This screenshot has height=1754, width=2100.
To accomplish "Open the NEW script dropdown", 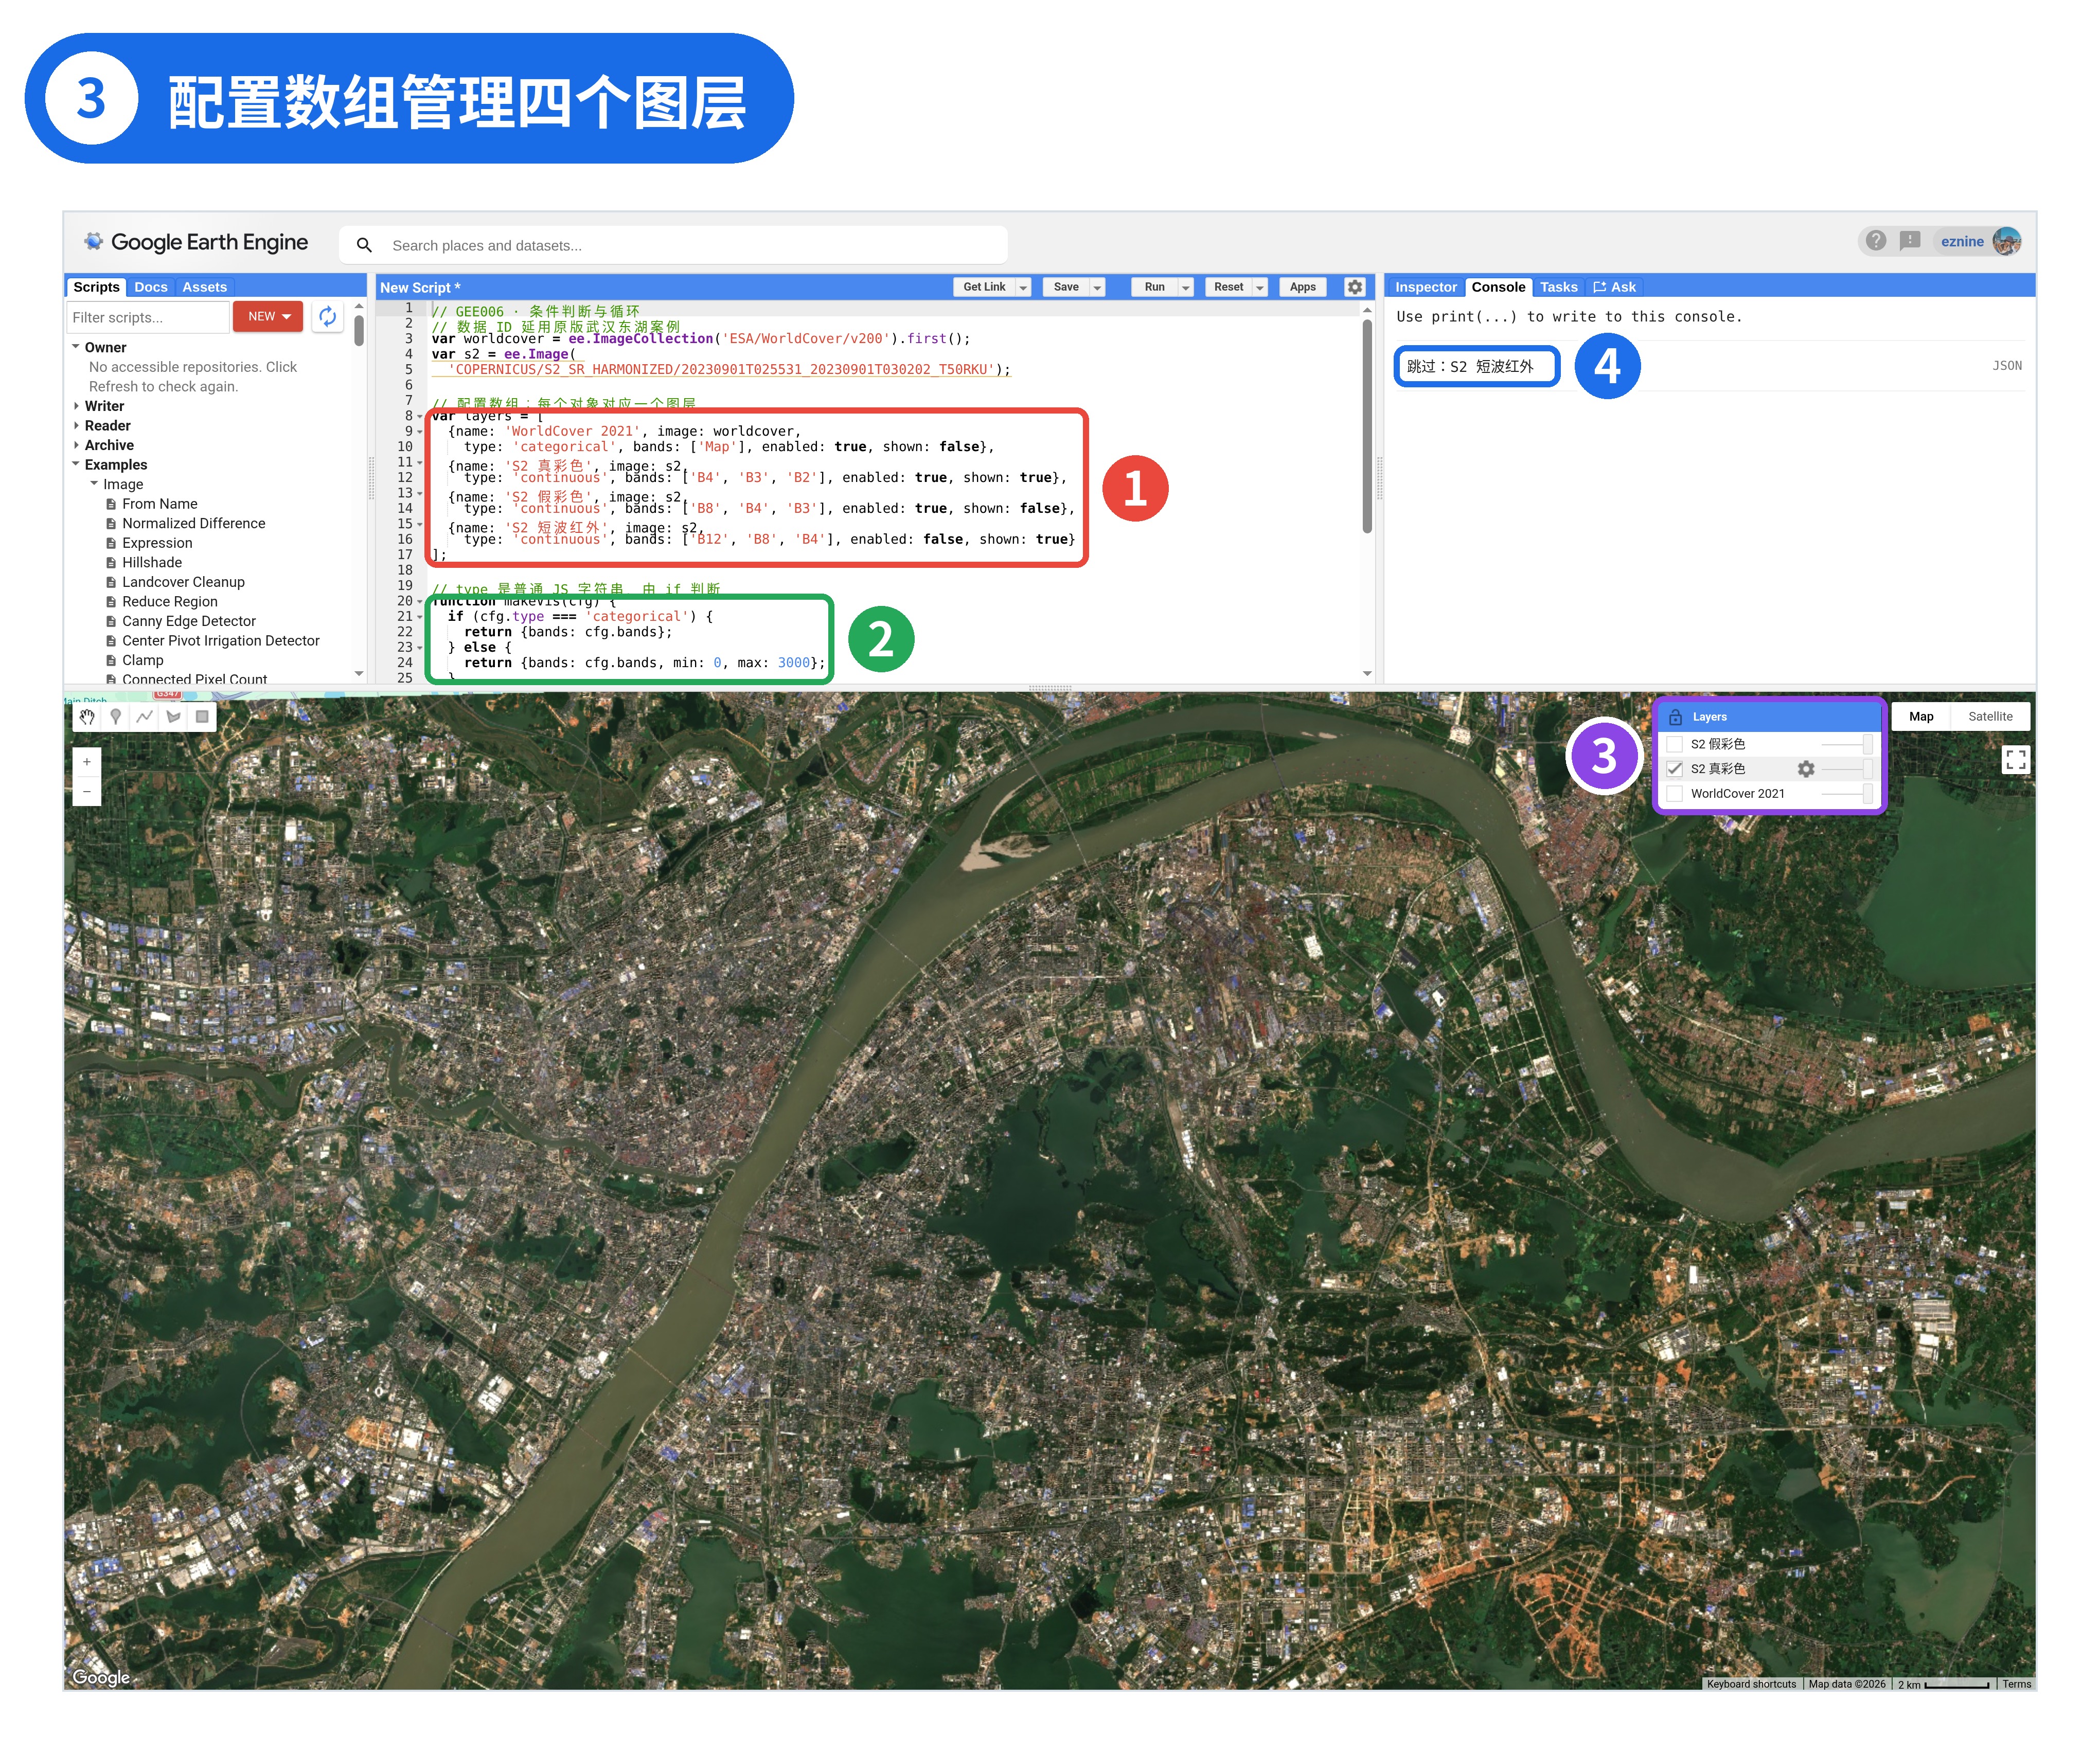I will click(x=268, y=316).
